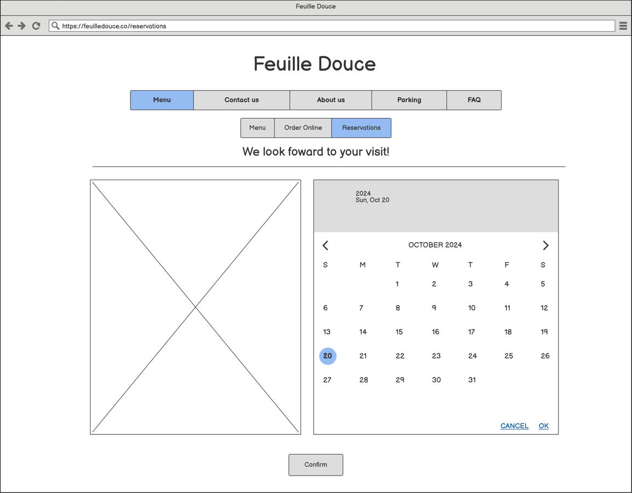This screenshot has height=493, width=632.
Task: Click the OCTOBER 2024 header
Action: point(435,245)
